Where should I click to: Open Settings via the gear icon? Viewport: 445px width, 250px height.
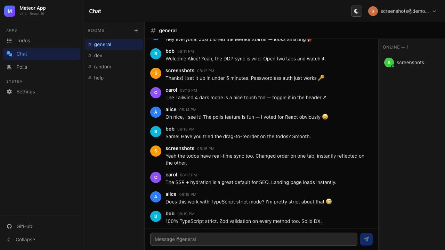[x=9, y=92]
